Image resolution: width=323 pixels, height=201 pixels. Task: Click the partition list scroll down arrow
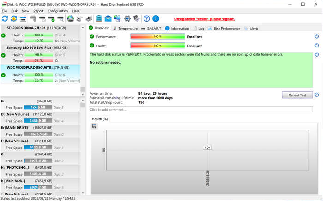coord(83,193)
